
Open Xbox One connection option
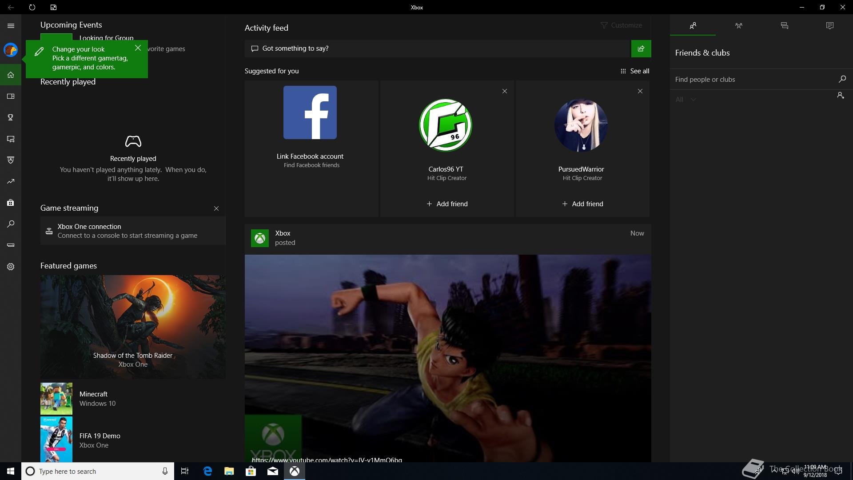133,231
